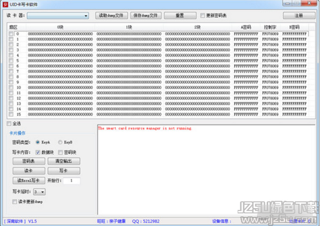Click the 读卡 read card button
The image size is (320, 226).
pyautogui.click(x=29, y=171)
